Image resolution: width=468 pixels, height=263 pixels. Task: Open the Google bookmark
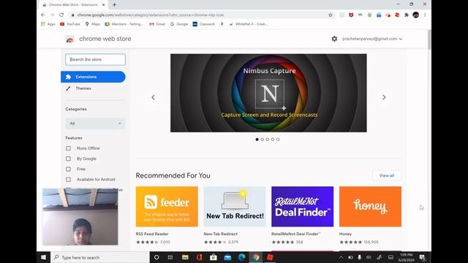coord(179,24)
